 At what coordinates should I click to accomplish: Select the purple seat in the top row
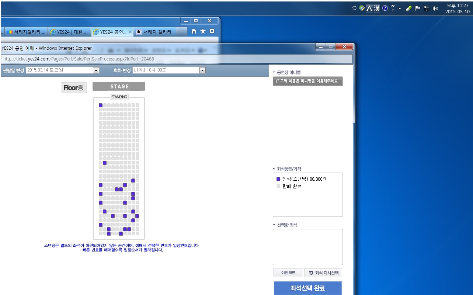[x=101, y=105]
